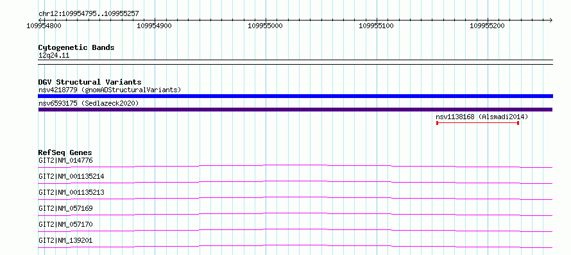Click ruler position 109955000
Screen dimensions: 571x255
tap(266, 26)
